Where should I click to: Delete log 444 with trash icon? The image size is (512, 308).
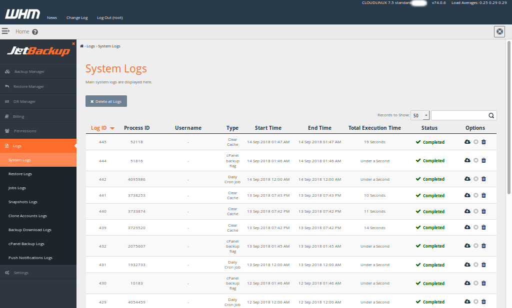(x=483, y=160)
